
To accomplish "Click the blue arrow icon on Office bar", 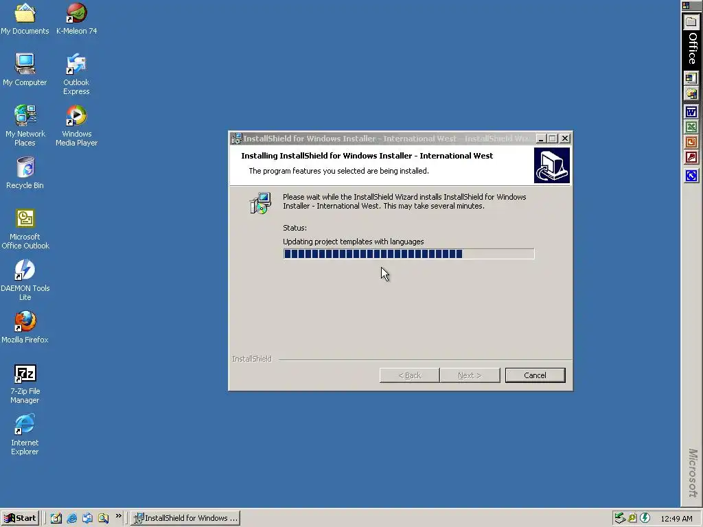I will pyautogui.click(x=691, y=176).
